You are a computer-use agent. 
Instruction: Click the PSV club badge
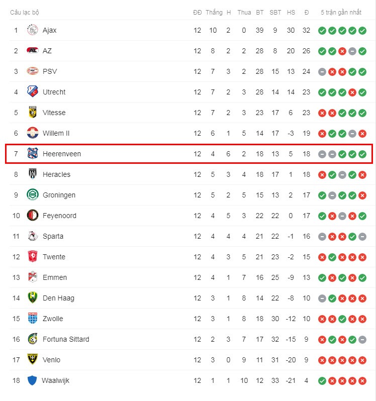coord(33,71)
